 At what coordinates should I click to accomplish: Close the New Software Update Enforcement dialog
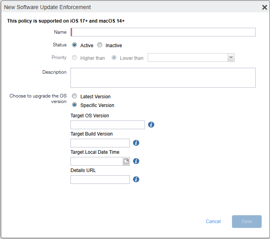tap(264, 7)
